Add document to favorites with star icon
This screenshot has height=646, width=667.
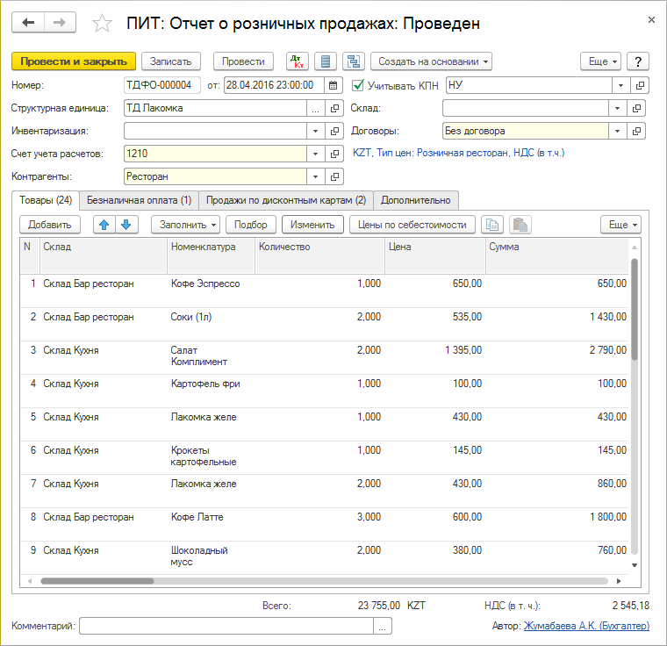[103, 24]
